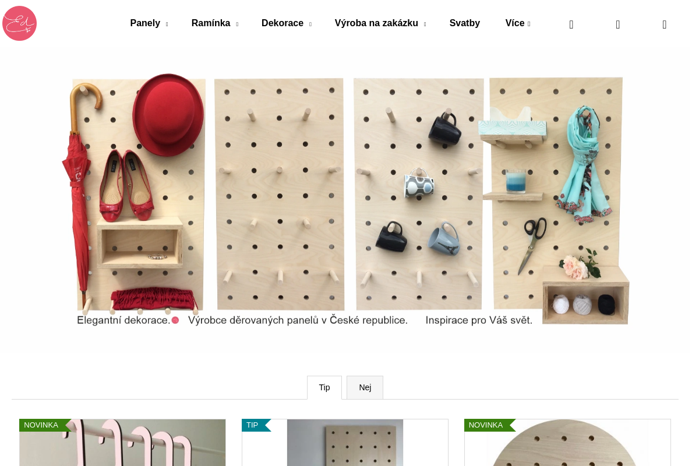Expand the Panely menu arrow
The width and height of the screenshot is (699, 466).
click(167, 24)
